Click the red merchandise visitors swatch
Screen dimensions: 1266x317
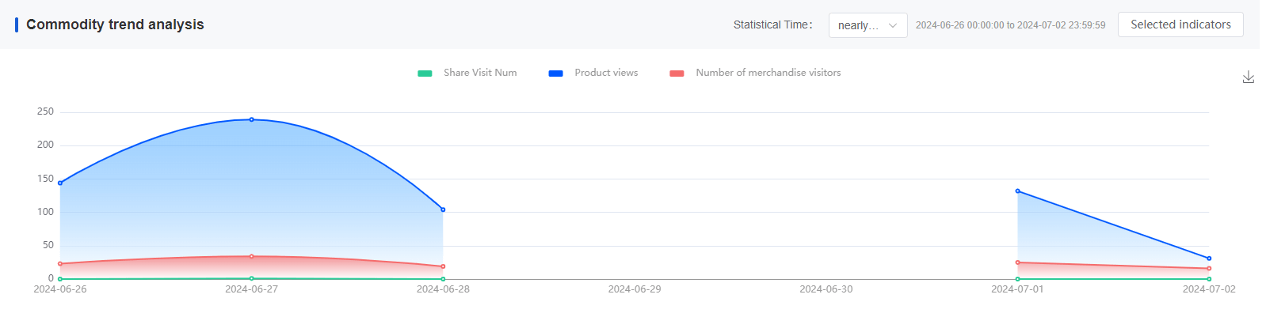tap(677, 74)
